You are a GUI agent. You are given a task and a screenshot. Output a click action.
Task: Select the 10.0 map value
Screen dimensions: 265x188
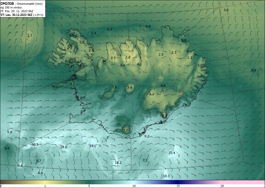pyautogui.click(x=64, y=147)
